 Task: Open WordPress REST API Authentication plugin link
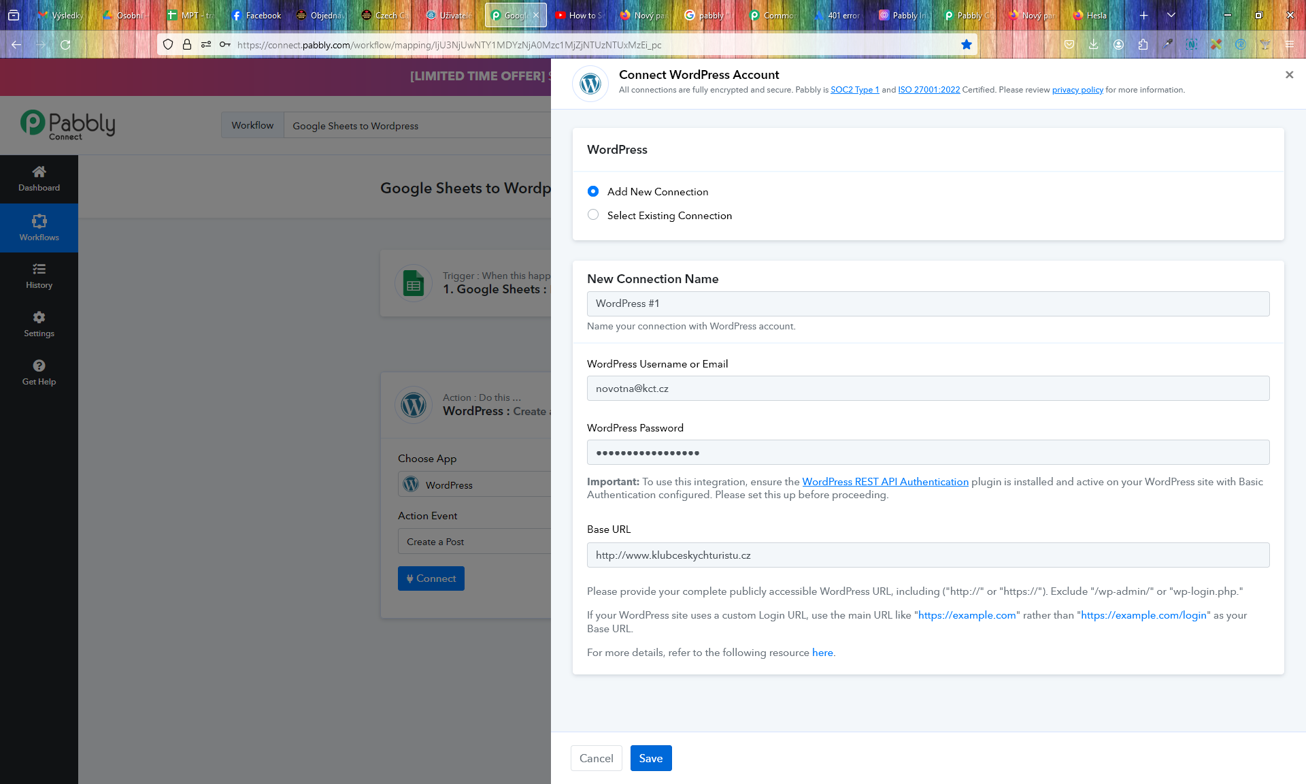[886, 482]
